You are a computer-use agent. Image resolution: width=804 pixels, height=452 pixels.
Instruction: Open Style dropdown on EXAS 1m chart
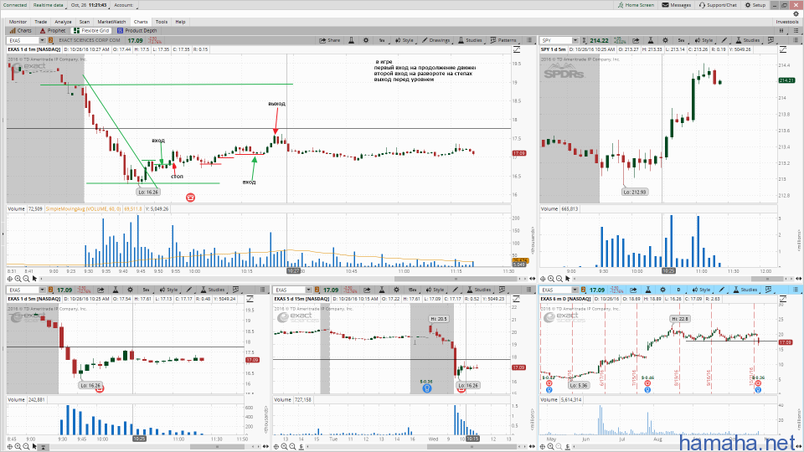404,40
